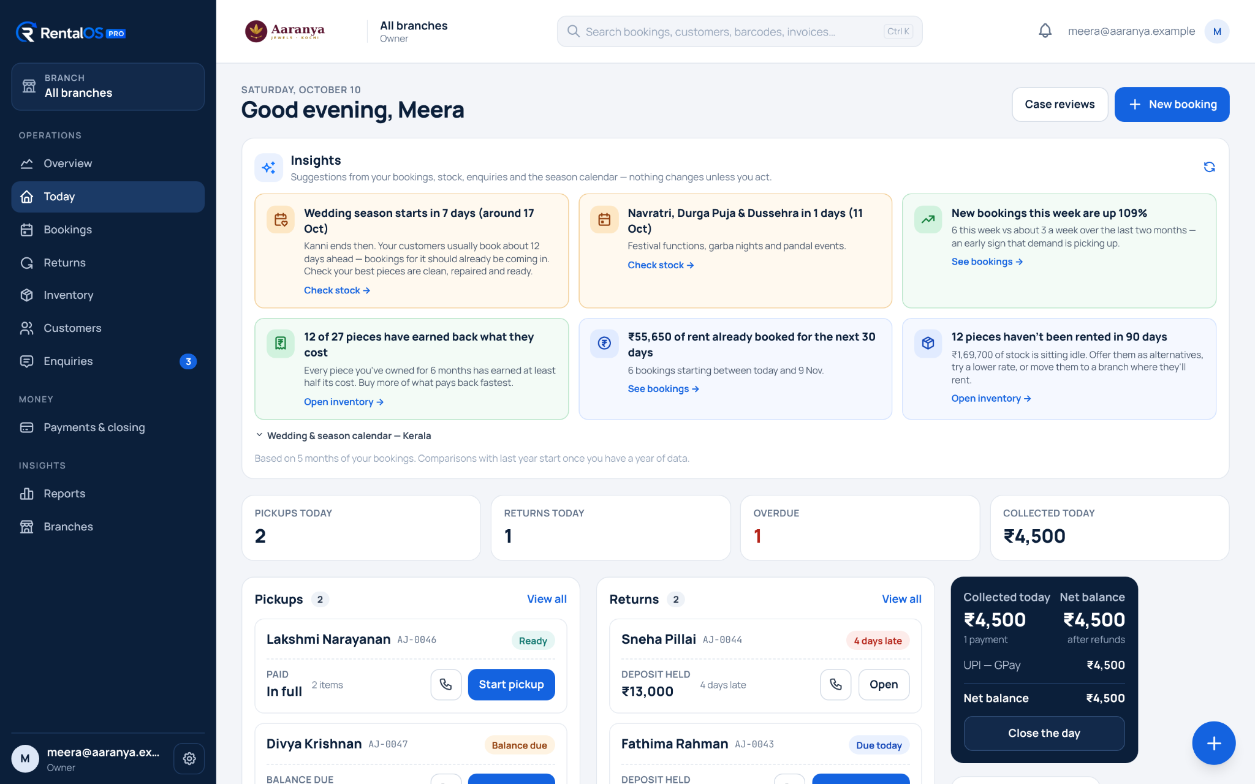Open Enquiries from sidebar
The height and width of the screenshot is (784, 1255).
(x=108, y=361)
